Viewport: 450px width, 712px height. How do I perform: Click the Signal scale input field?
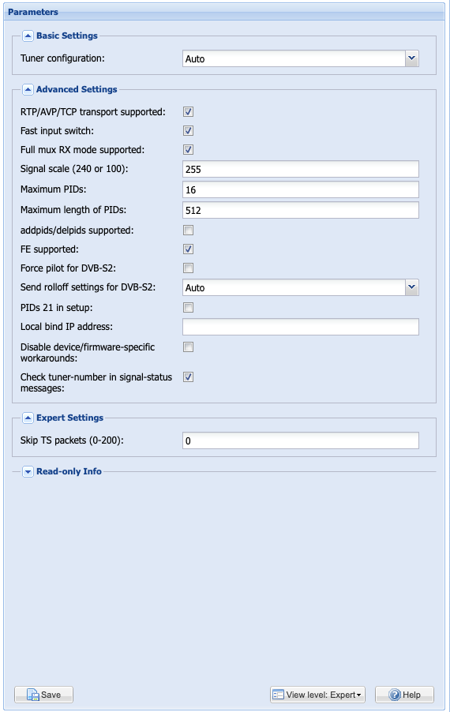pos(301,169)
